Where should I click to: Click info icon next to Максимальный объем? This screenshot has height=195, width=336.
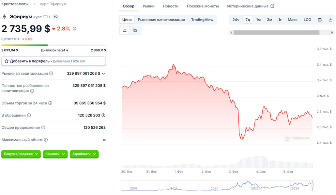pos(46,140)
